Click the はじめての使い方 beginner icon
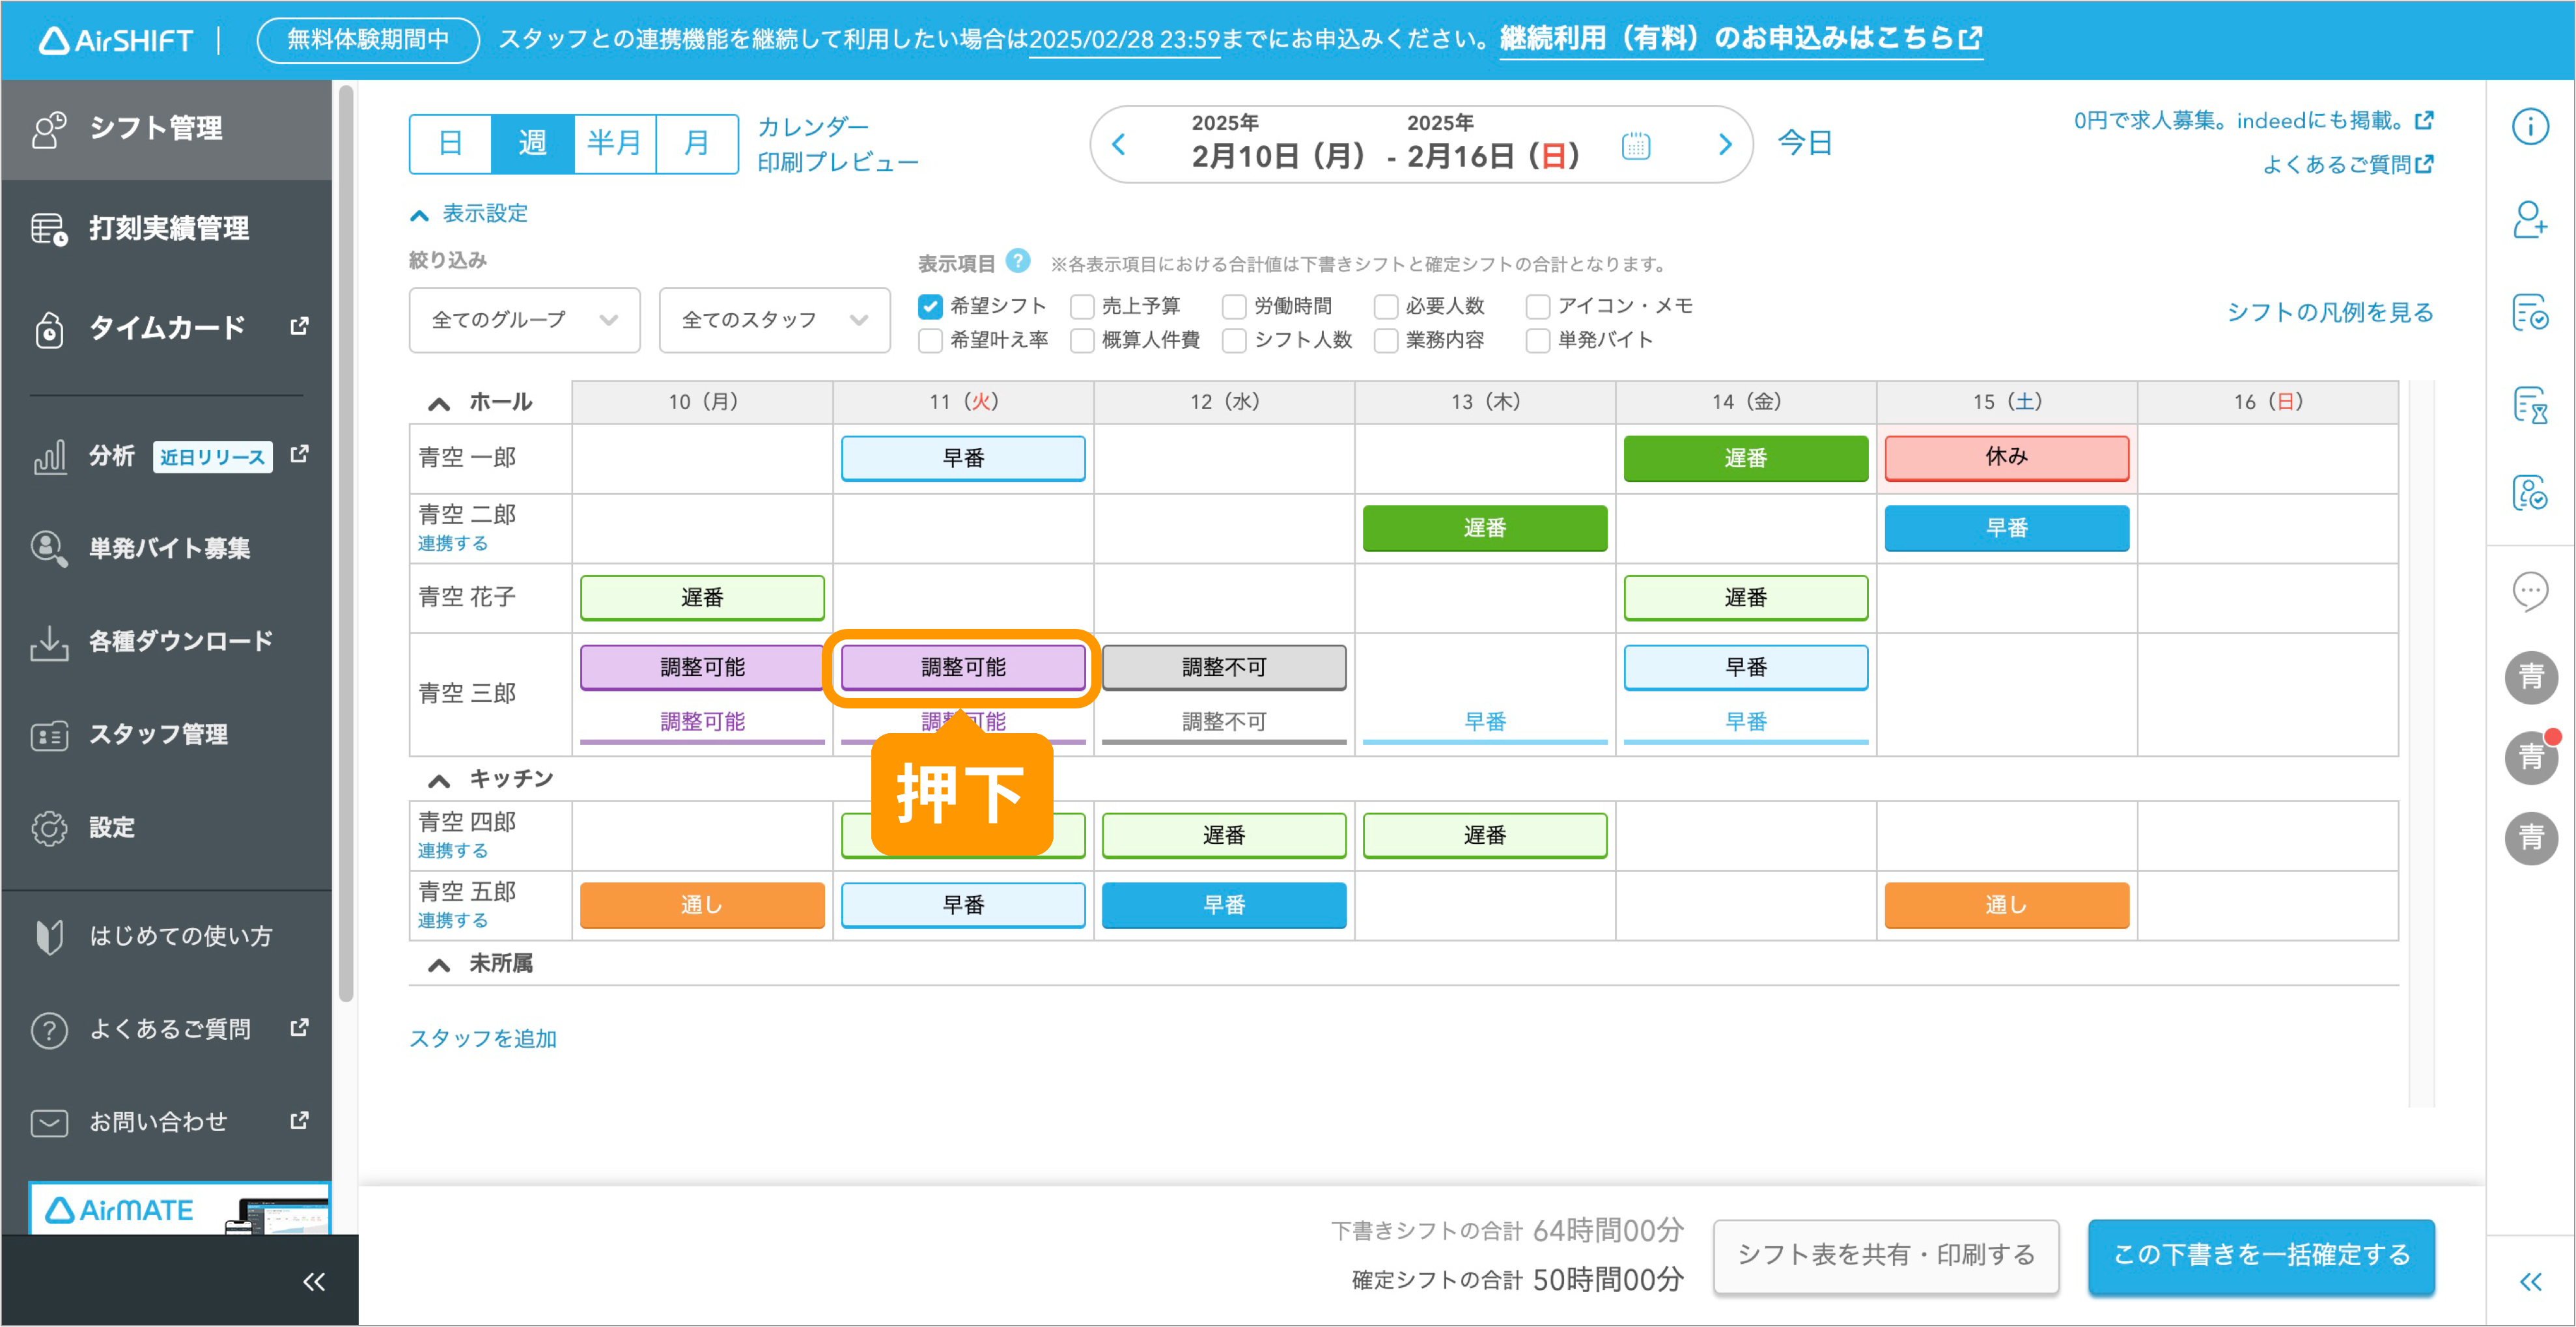This screenshot has height=1327, width=2576. (49, 936)
